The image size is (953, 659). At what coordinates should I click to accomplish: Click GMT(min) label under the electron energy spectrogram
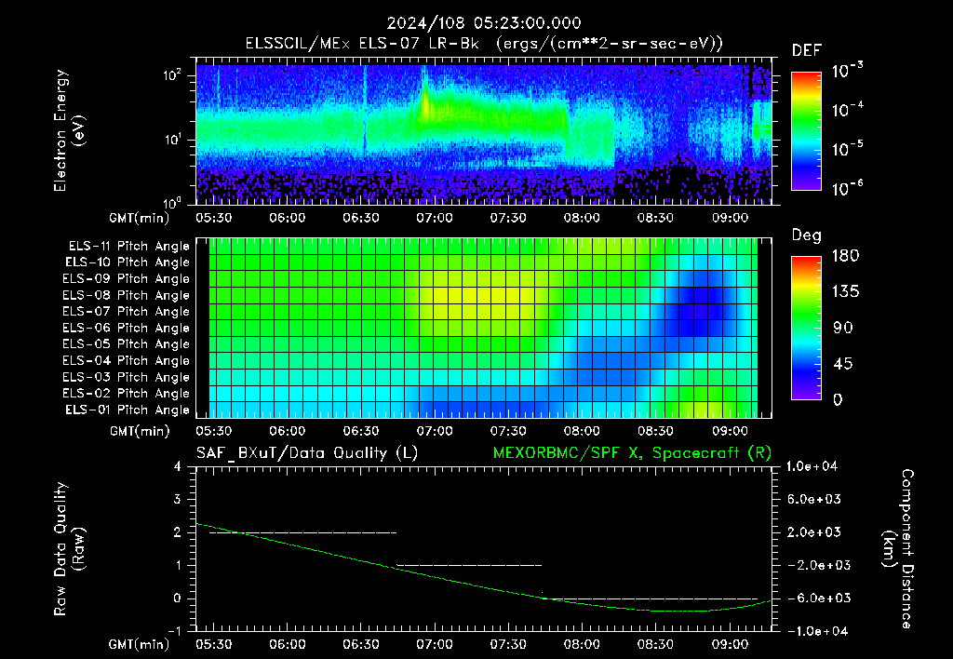[x=140, y=218]
